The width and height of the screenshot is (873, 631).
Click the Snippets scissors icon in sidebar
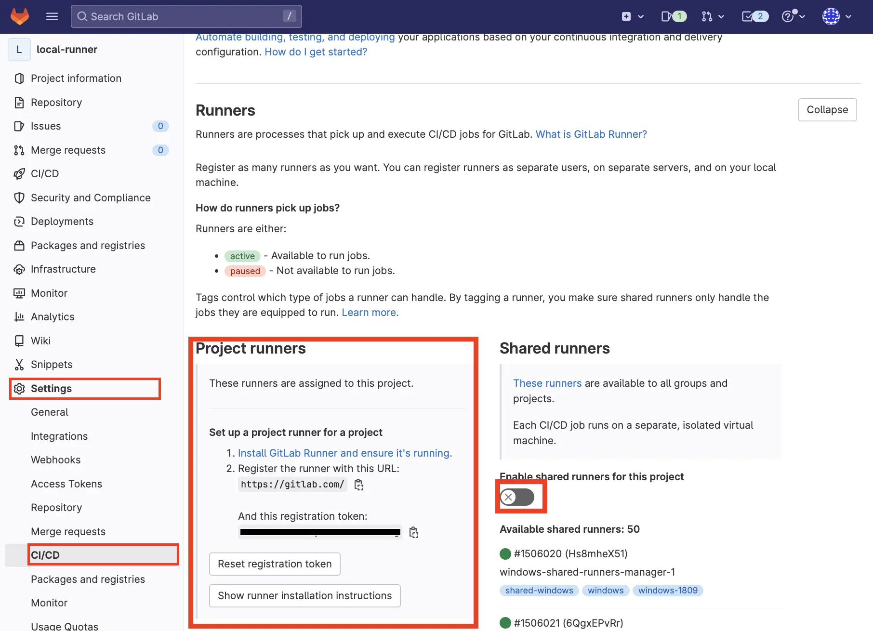click(x=19, y=365)
